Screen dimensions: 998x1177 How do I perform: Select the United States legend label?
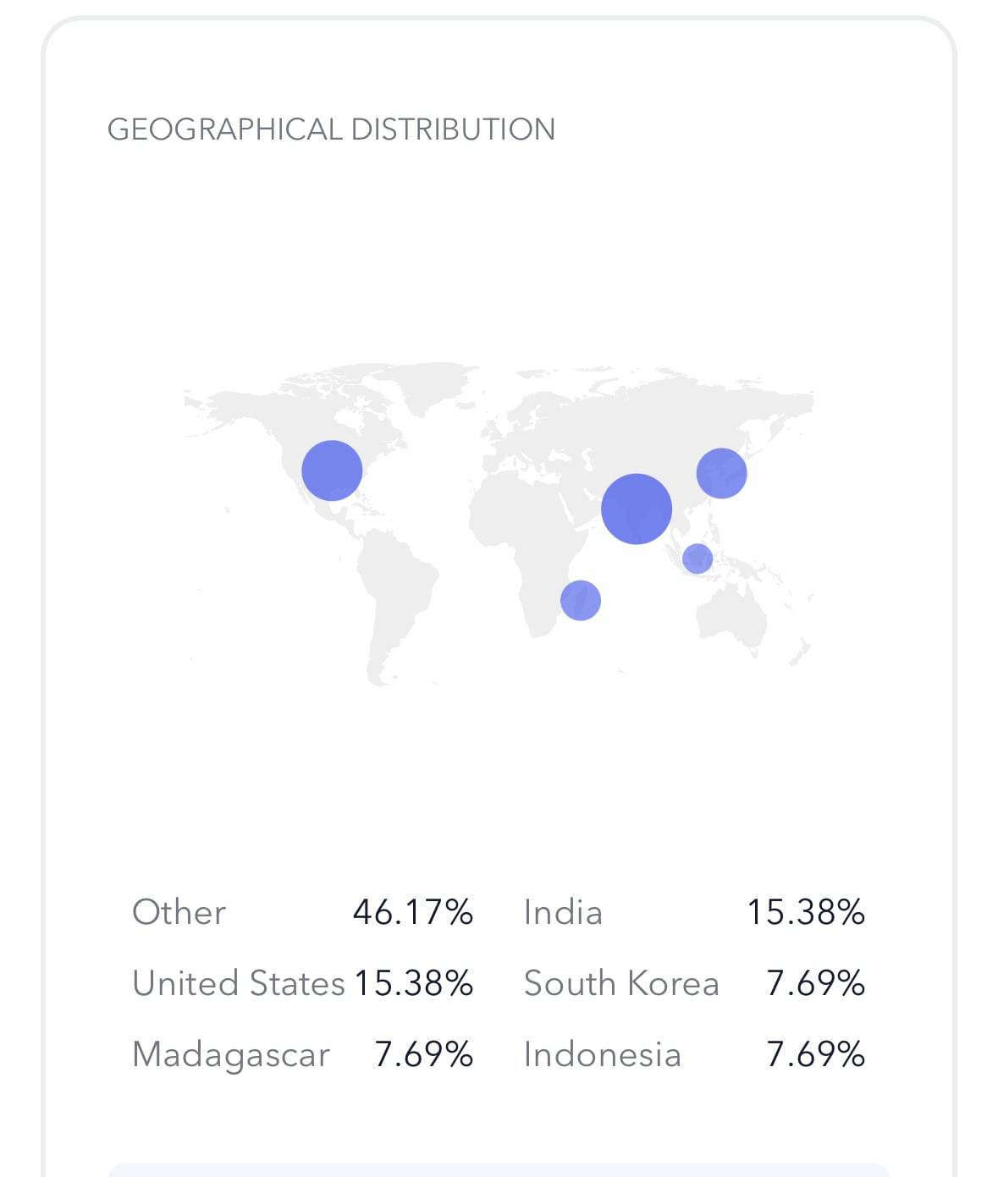[x=239, y=983]
